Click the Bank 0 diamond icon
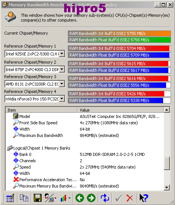The image size is (175, 205). [x=16, y=154]
